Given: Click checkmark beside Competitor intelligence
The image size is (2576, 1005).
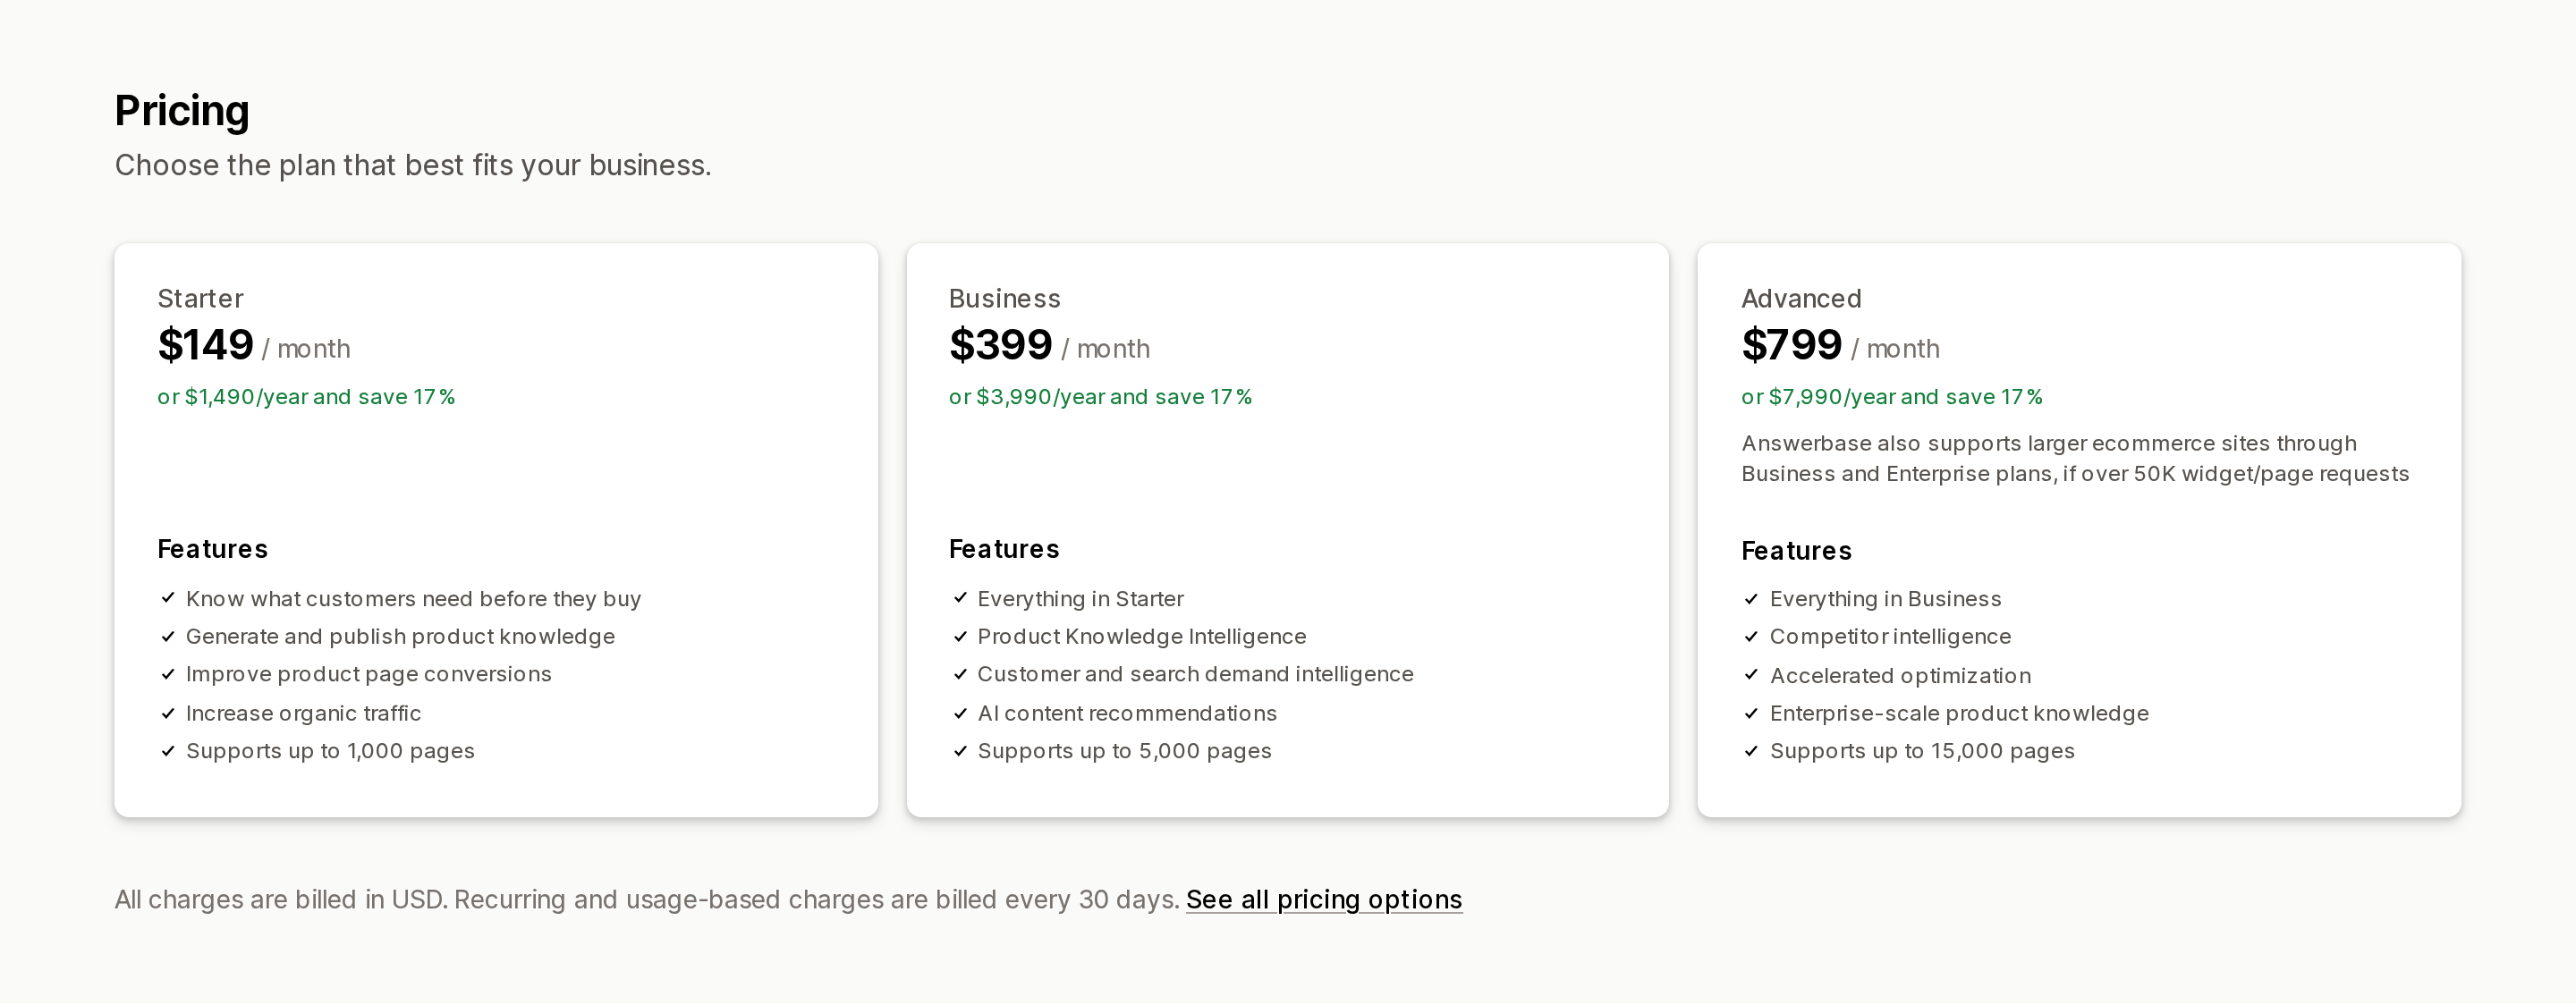Looking at the screenshot, I should pyautogui.click(x=1751, y=636).
